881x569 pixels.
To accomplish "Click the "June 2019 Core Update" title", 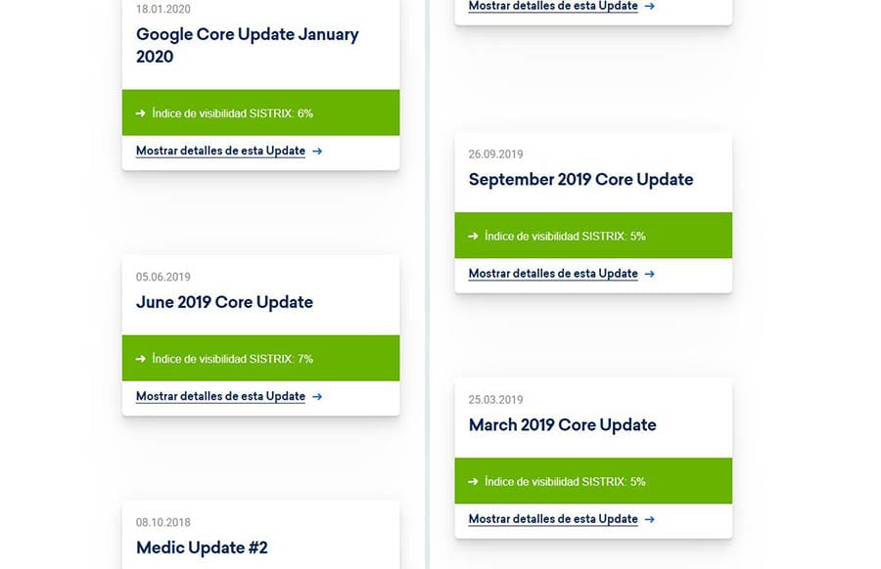I will coord(224,302).
